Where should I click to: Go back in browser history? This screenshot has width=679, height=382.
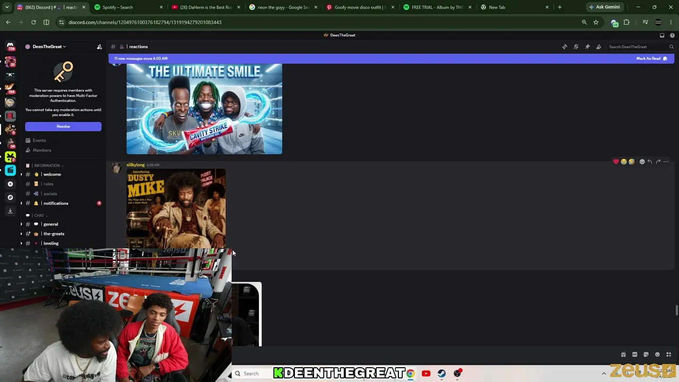8,22
